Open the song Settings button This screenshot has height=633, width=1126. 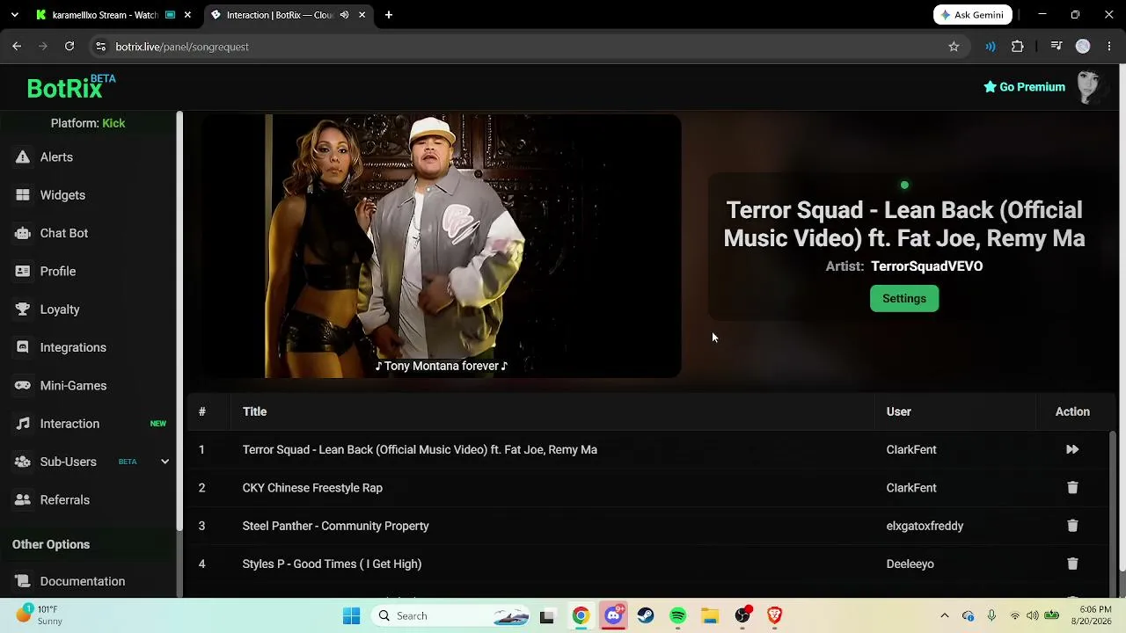(904, 299)
